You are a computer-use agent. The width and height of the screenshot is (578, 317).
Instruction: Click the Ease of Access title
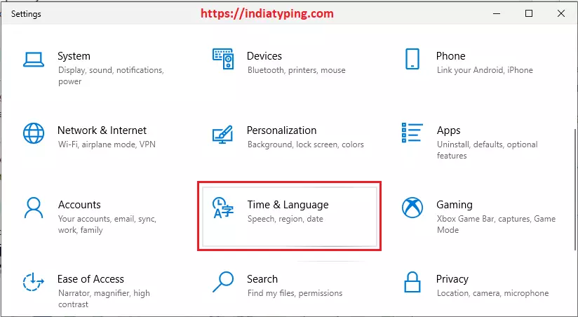[x=90, y=279]
